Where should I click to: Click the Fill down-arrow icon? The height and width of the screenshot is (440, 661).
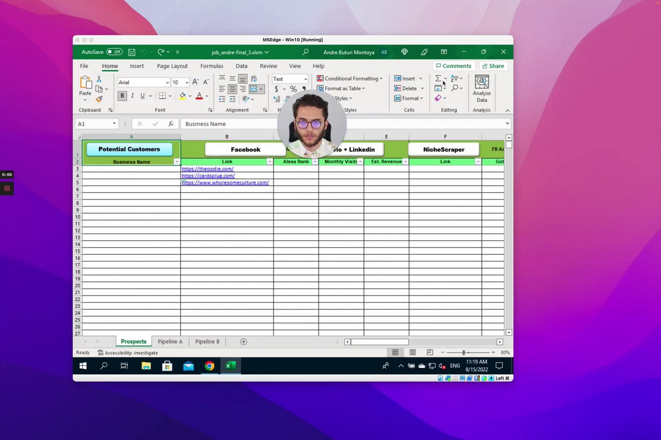point(438,88)
